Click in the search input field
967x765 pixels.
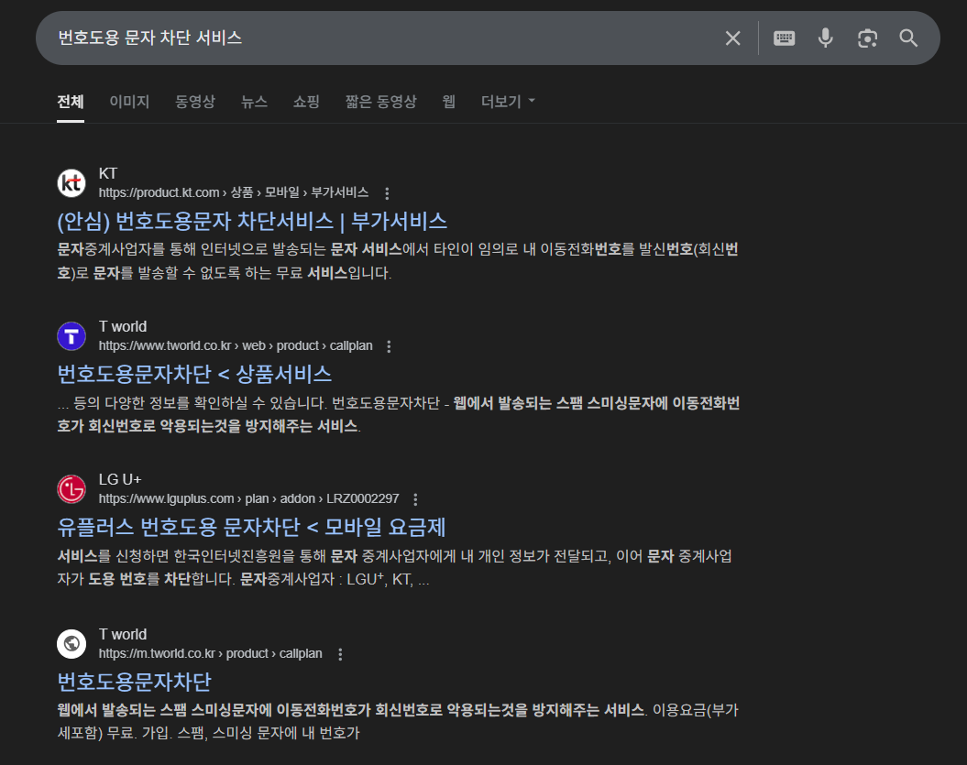(x=382, y=38)
